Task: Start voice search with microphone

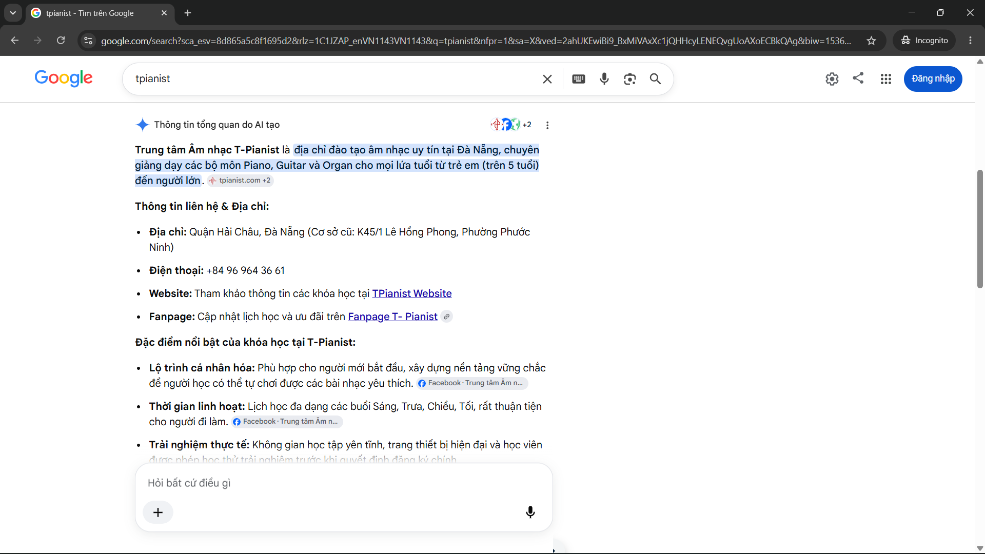Action: (x=604, y=79)
